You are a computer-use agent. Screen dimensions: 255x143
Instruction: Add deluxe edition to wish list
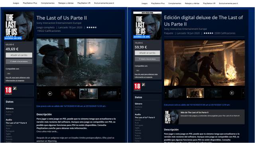(147, 59)
